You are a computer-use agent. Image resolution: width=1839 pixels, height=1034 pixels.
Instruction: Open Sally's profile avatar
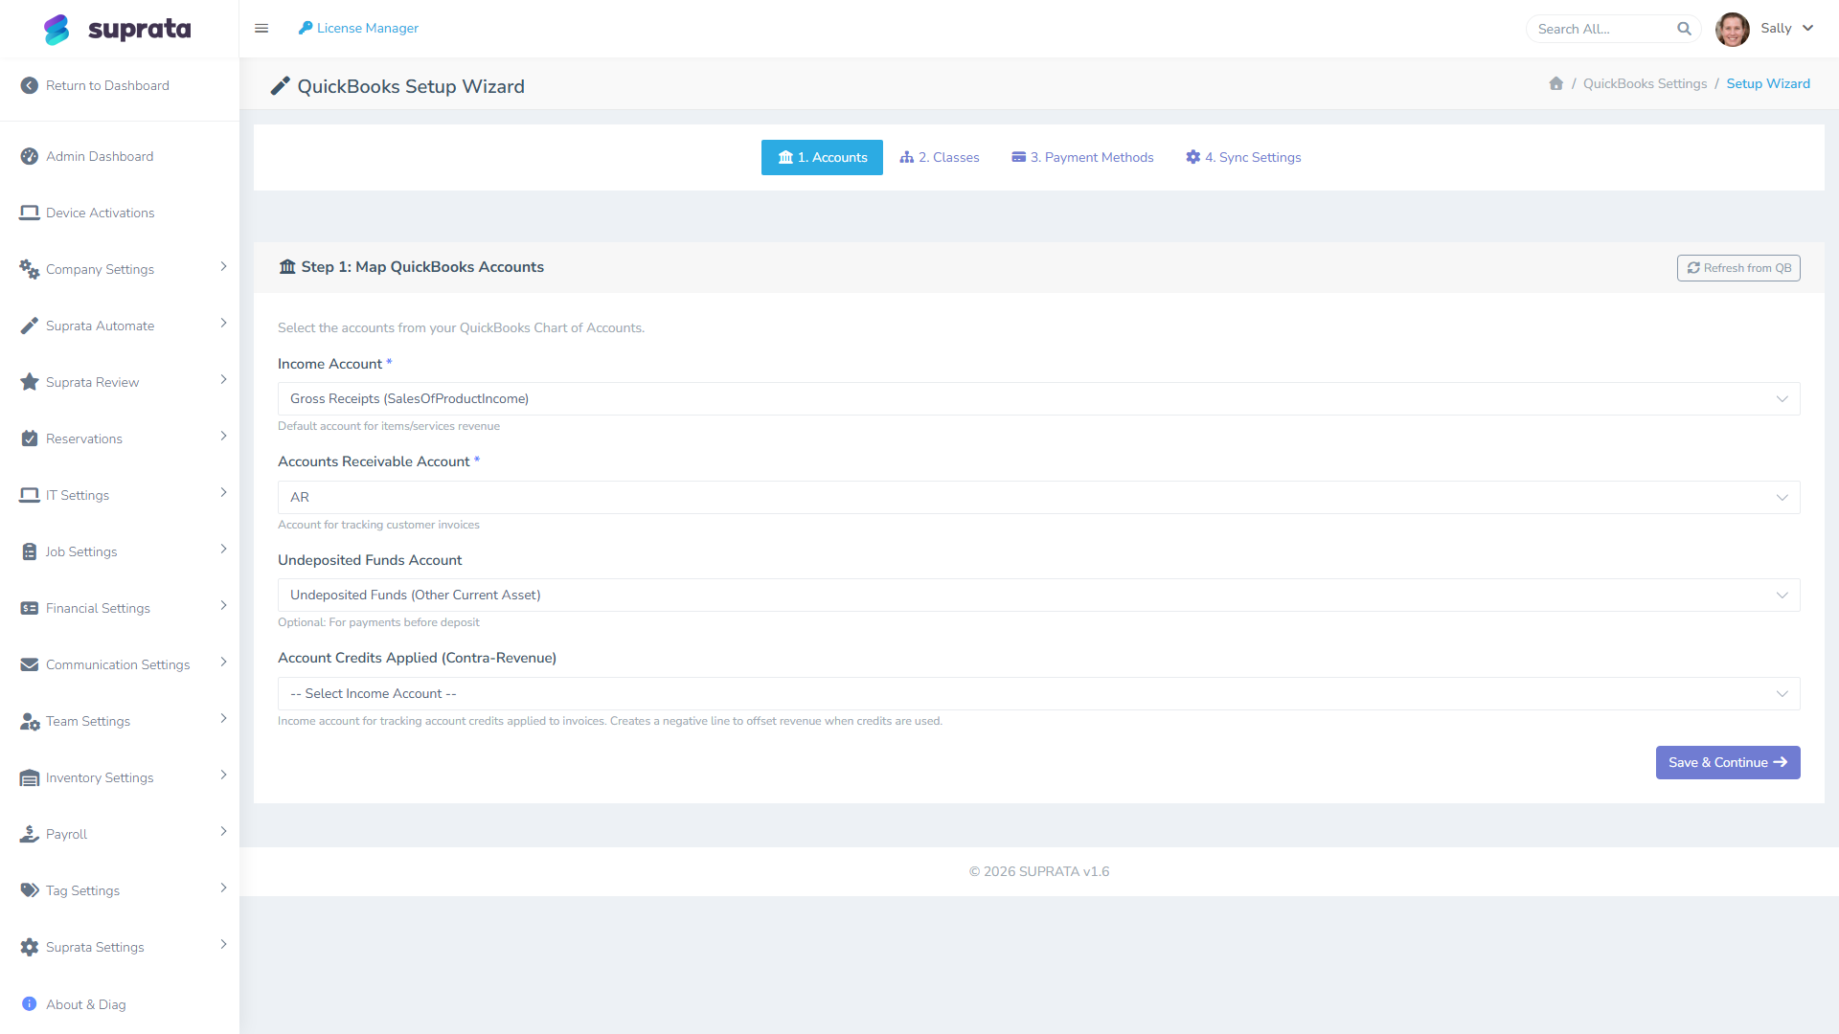tap(1732, 29)
